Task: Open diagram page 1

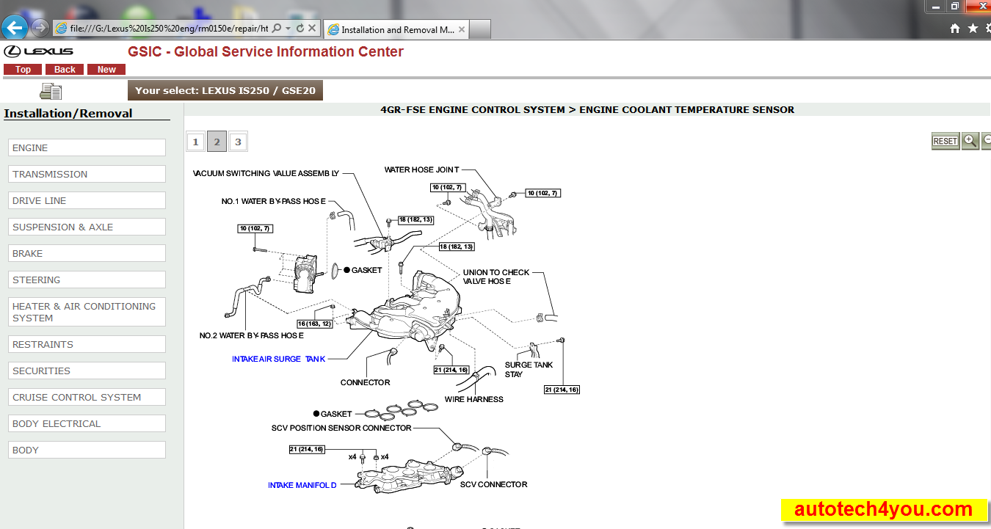Action: coord(195,141)
